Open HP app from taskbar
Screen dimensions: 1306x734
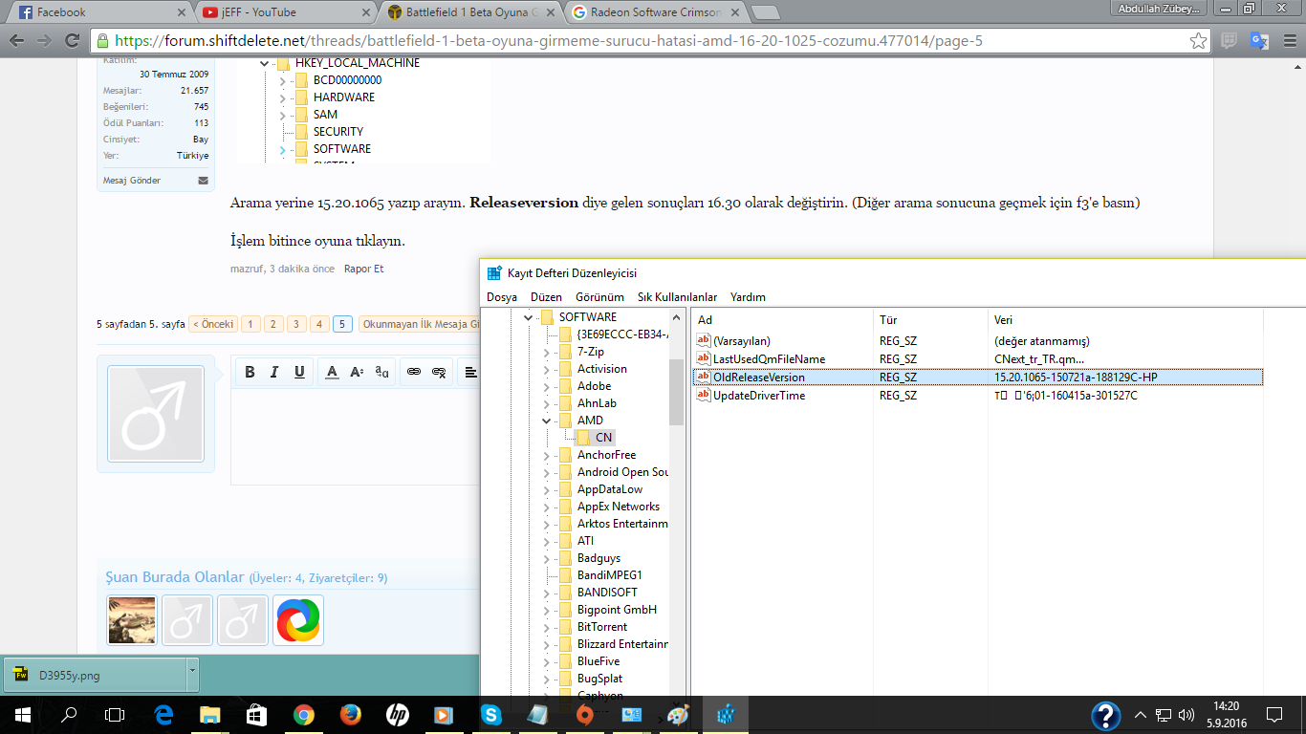click(x=398, y=714)
